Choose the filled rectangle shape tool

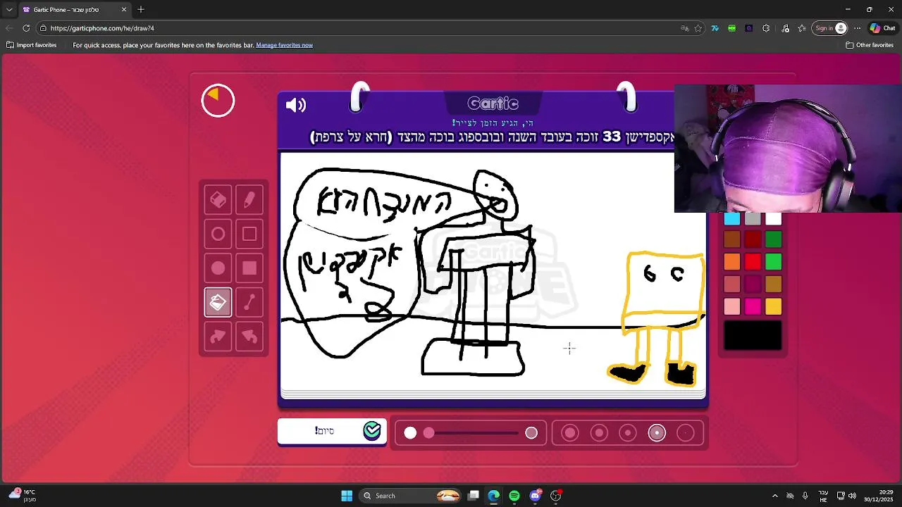point(249,268)
